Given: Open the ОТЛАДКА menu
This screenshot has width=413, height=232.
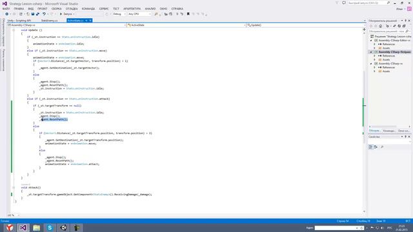Looking at the screenshot, I should (x=72, y=8).
